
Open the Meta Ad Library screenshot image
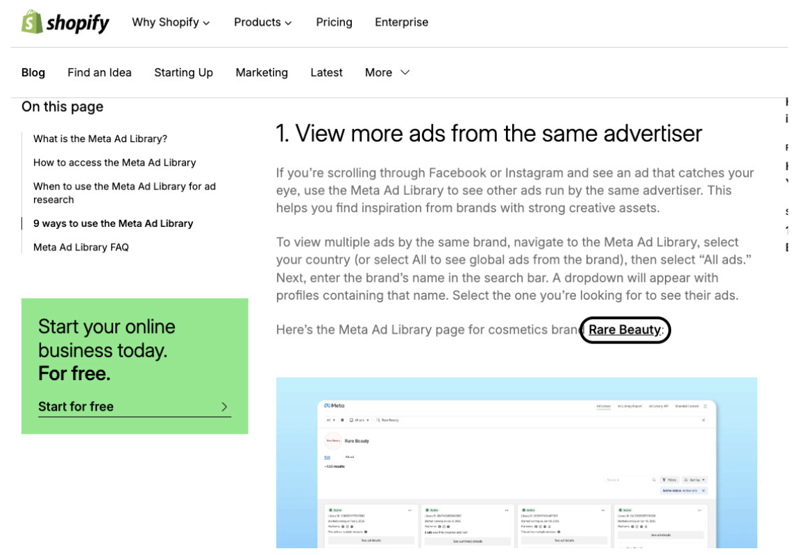point(516,463)
